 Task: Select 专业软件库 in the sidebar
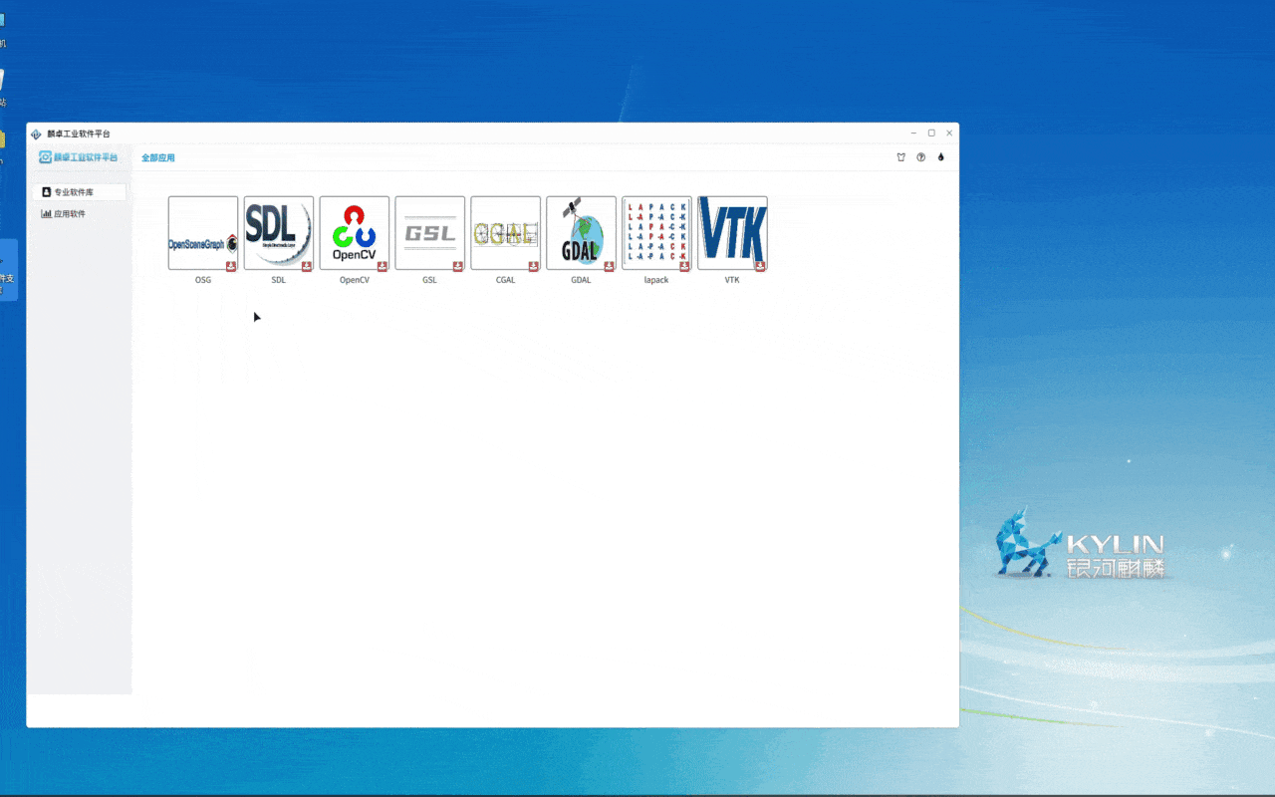tap(80, 191)
